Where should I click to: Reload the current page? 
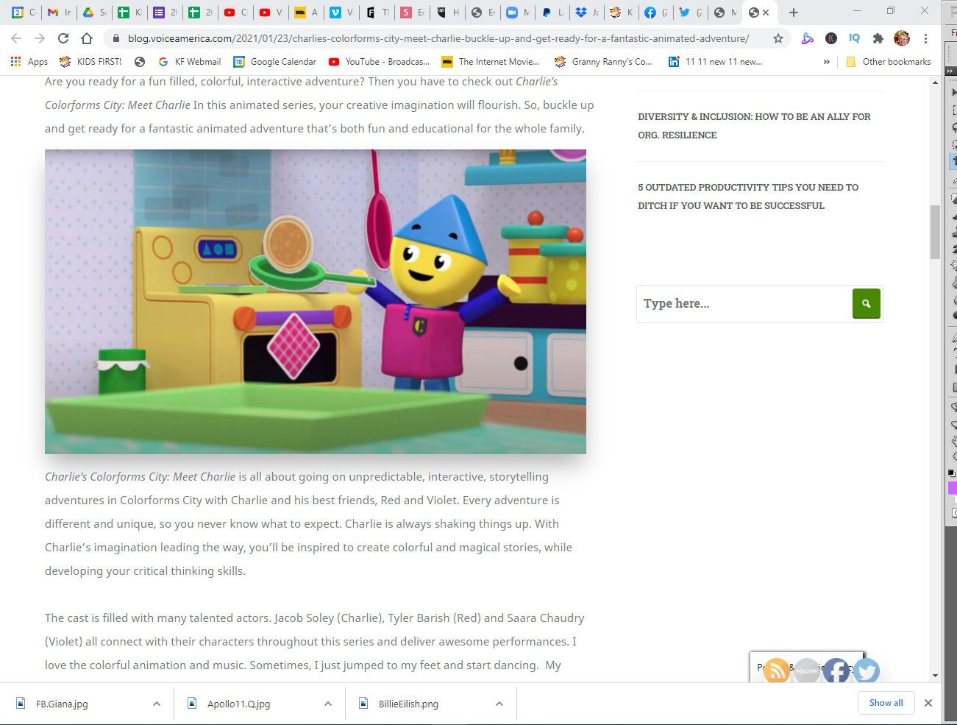click(63, 38)
